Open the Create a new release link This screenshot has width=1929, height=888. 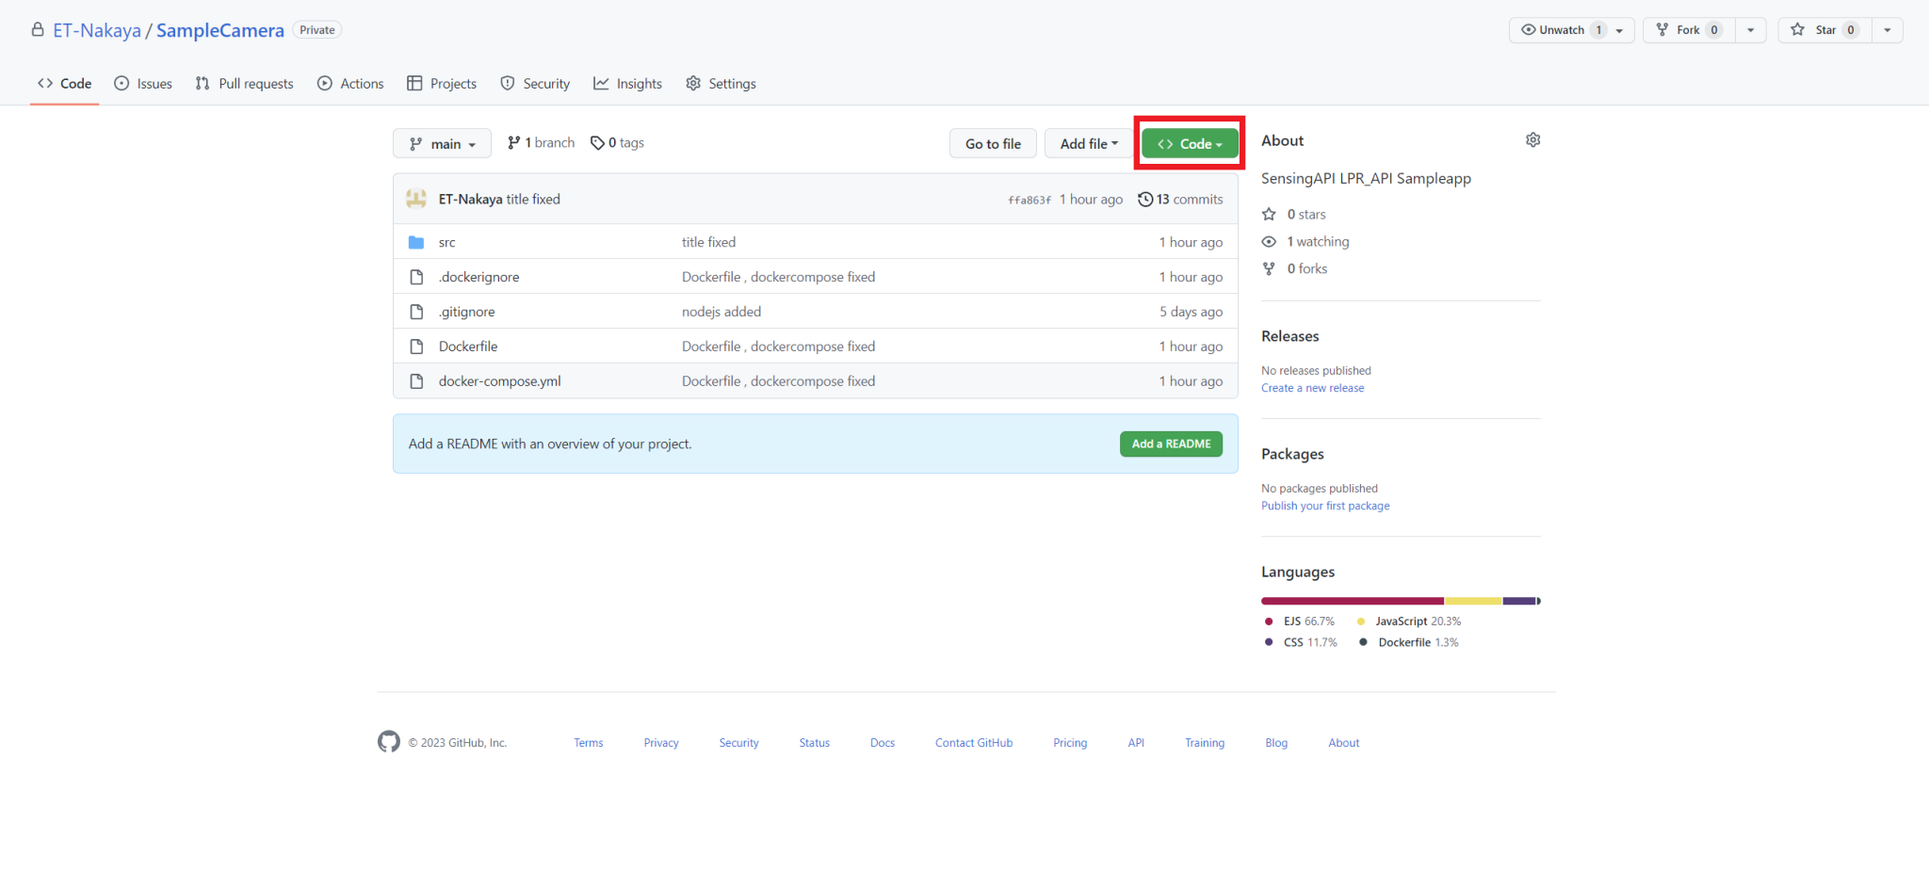(1312, 387)
